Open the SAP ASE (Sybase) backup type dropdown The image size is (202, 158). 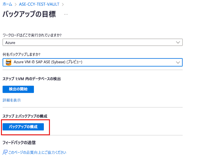pyautogui.click(x=93, y=62)
